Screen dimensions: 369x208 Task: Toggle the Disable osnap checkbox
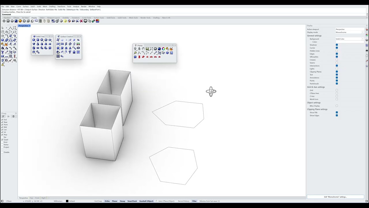pyautogui.click(x=2, y=152)
